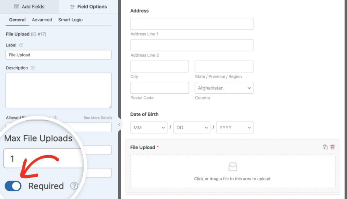This screenshot has height=199, width=347.
Task: Click the image icon inside the upload area
Action: click(x=233, y=166)
